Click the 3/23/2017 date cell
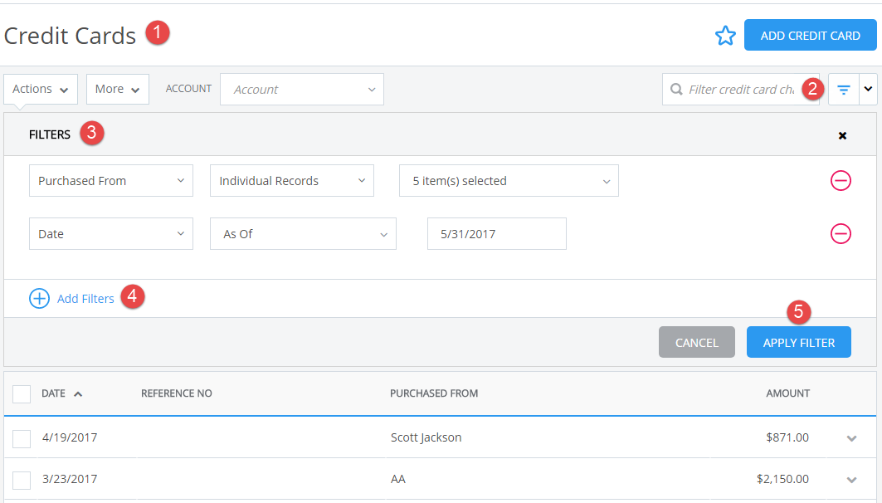 pos(70,479)
